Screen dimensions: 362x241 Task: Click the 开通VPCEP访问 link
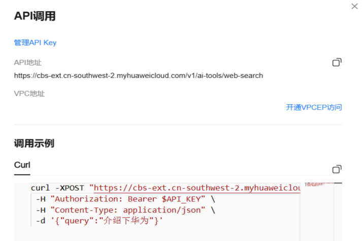click(314, 107)
